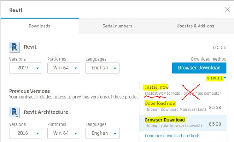Collapse the View all download methods list
This screenshot has height=142, width=234.
tap(216, 78)
